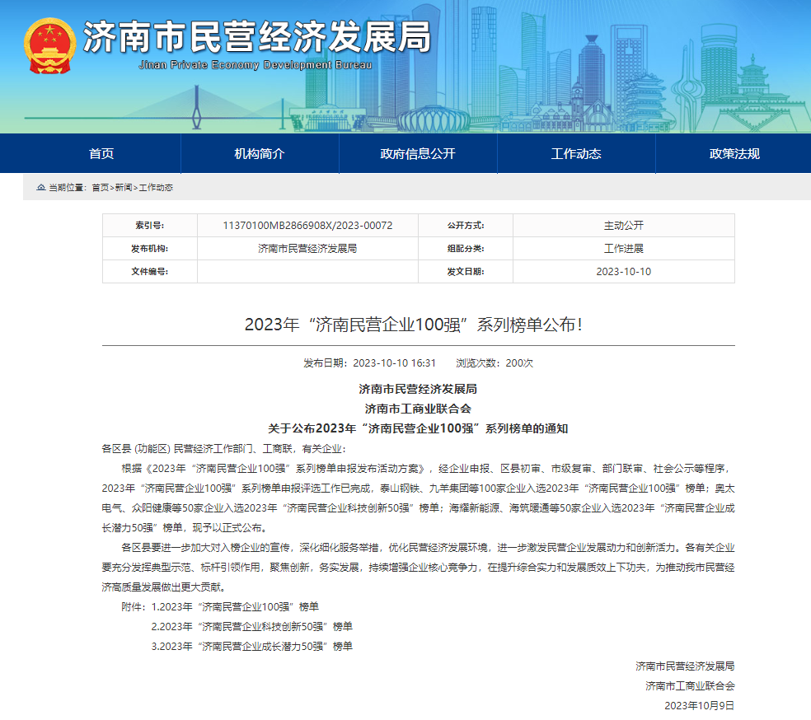
Task: Click the 发文日期 value 2023-10-10
Action: click(623, 272)
